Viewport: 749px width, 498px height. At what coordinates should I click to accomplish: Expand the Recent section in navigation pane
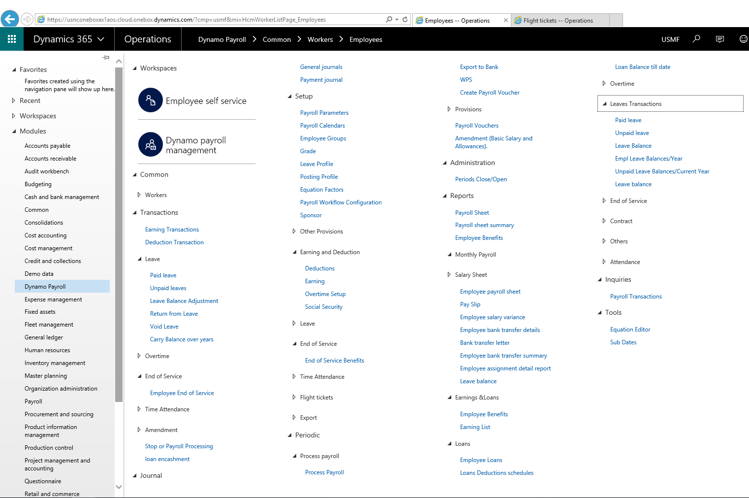click(x=14, y=100)
